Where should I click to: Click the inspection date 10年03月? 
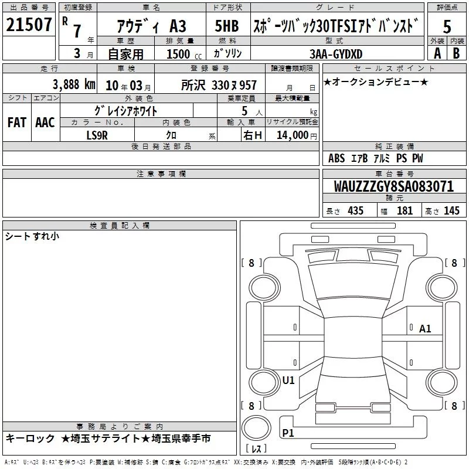point(128,86)
